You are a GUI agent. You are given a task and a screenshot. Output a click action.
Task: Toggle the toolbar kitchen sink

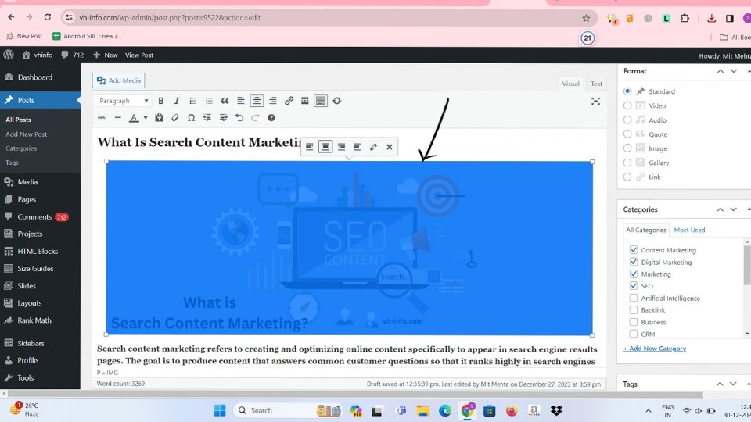tap(321, 101)
